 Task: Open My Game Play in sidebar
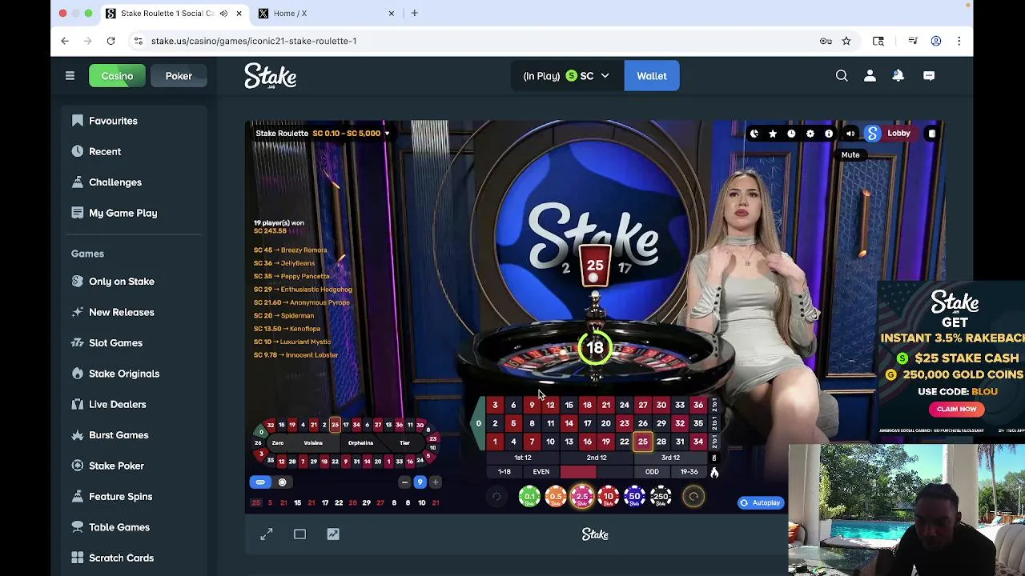point(123,213)
